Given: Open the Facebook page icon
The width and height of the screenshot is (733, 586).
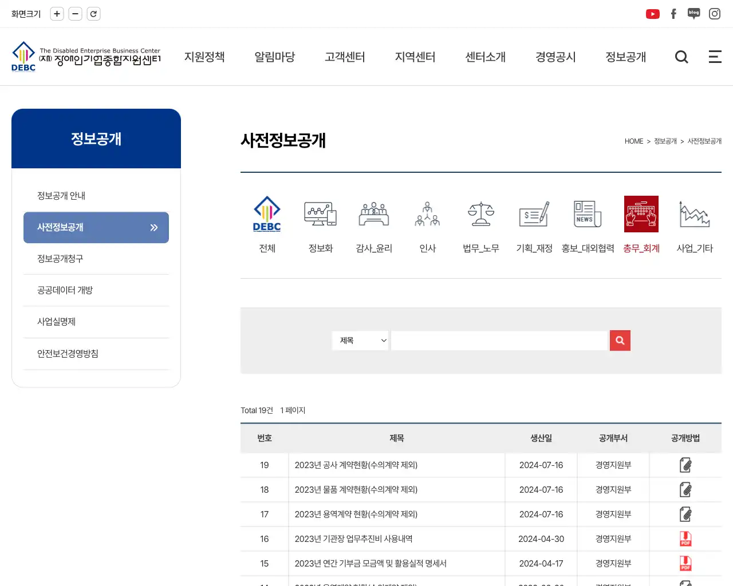Looking at the screenshot, I should pos(673,14).
